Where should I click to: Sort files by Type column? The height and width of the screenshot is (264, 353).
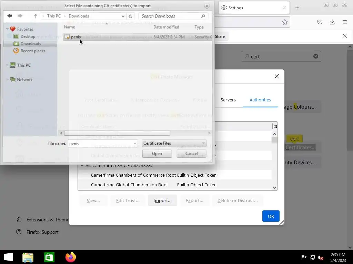199,27
